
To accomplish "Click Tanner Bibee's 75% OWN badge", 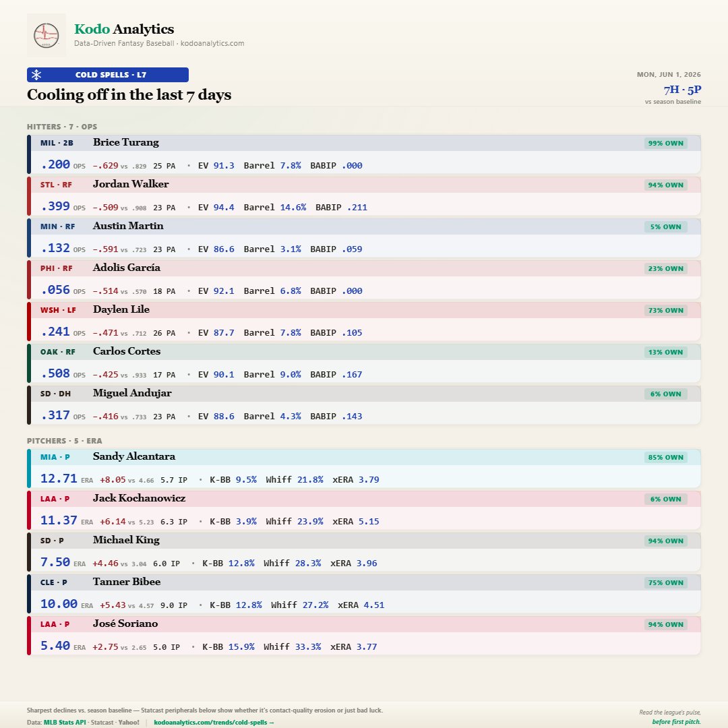I will 666,582.
